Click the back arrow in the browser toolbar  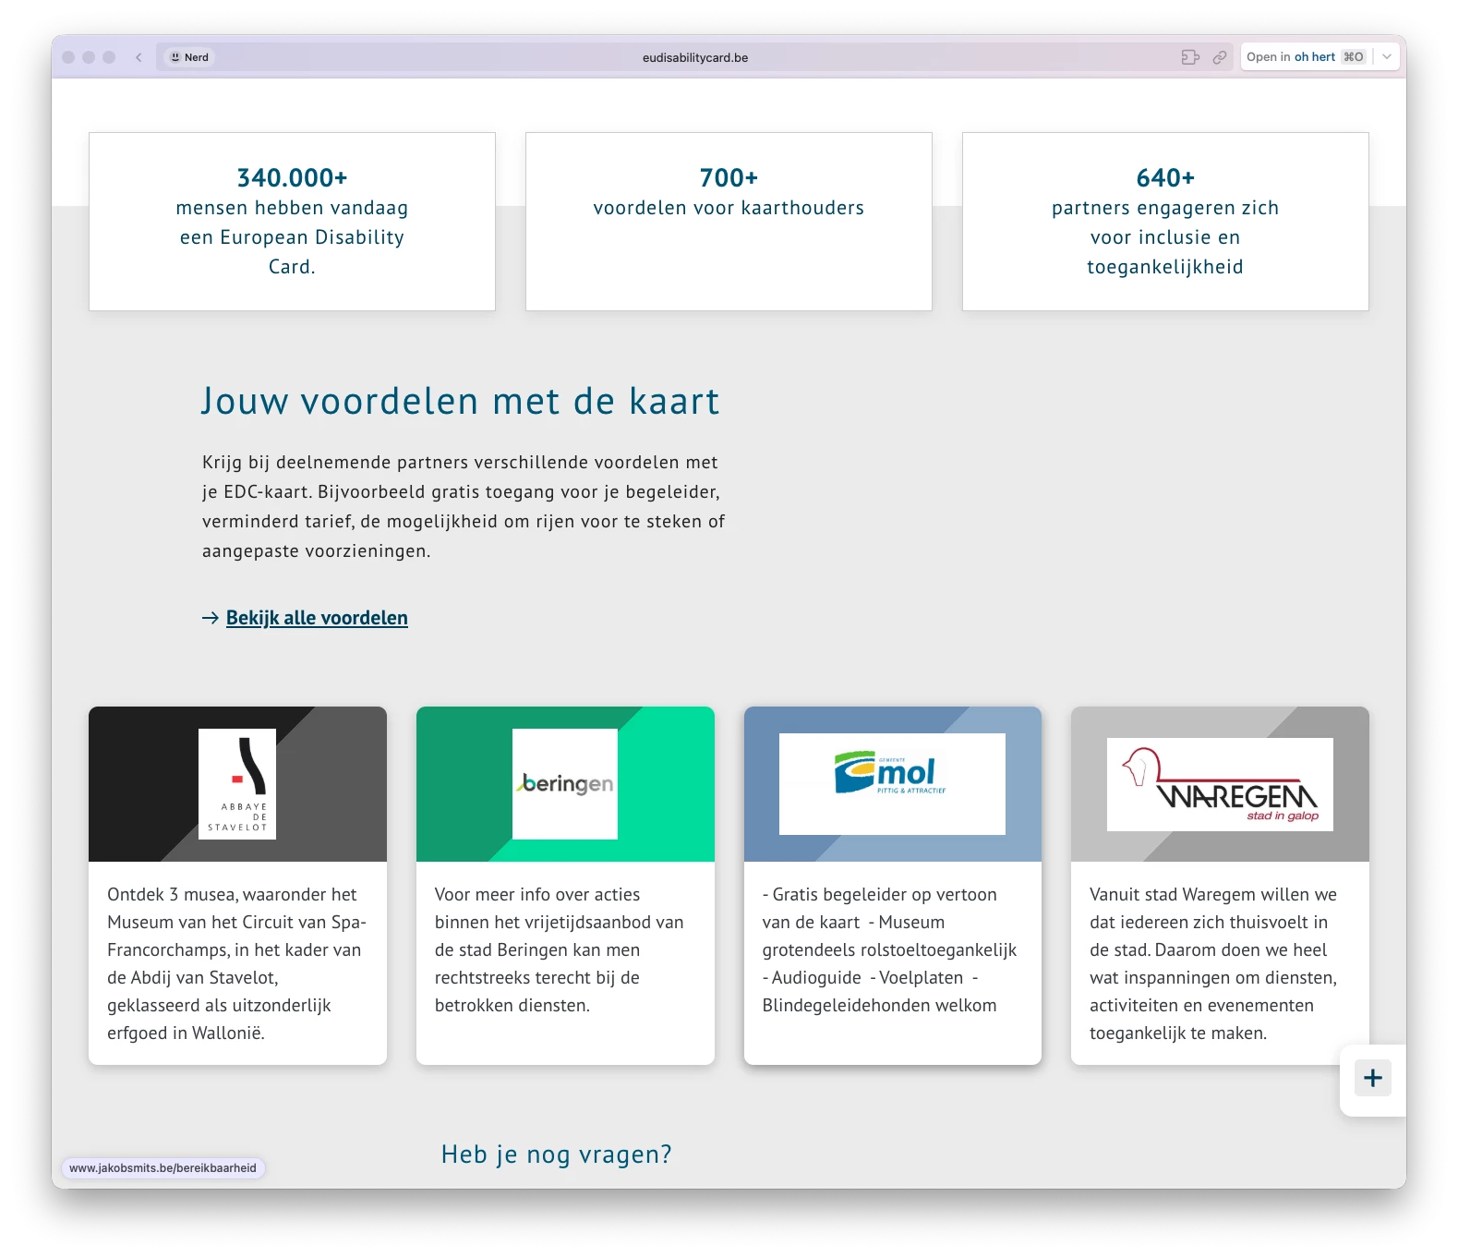click(x=139, y=57)
